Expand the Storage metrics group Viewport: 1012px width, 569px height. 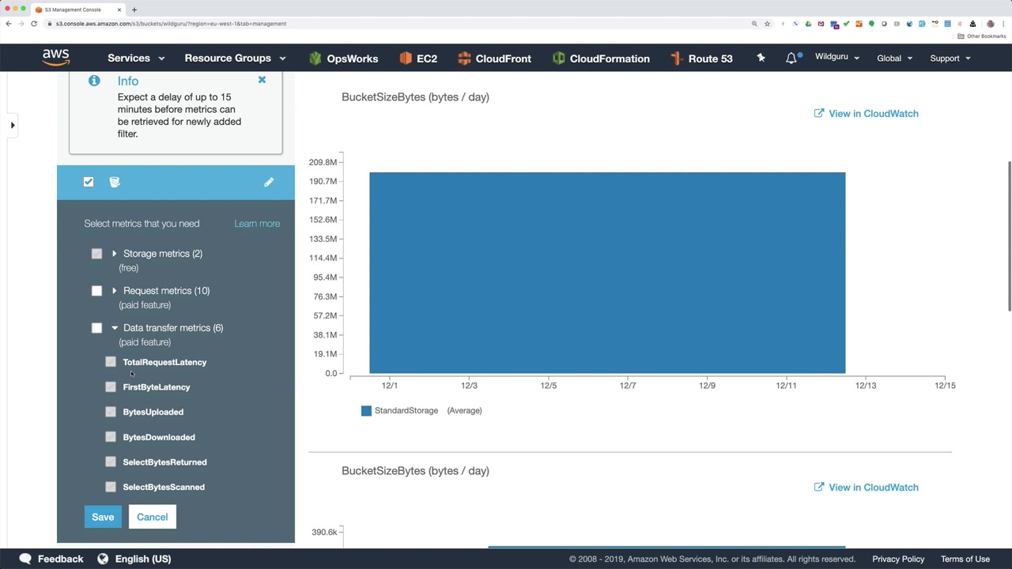(x=115, y=254)
